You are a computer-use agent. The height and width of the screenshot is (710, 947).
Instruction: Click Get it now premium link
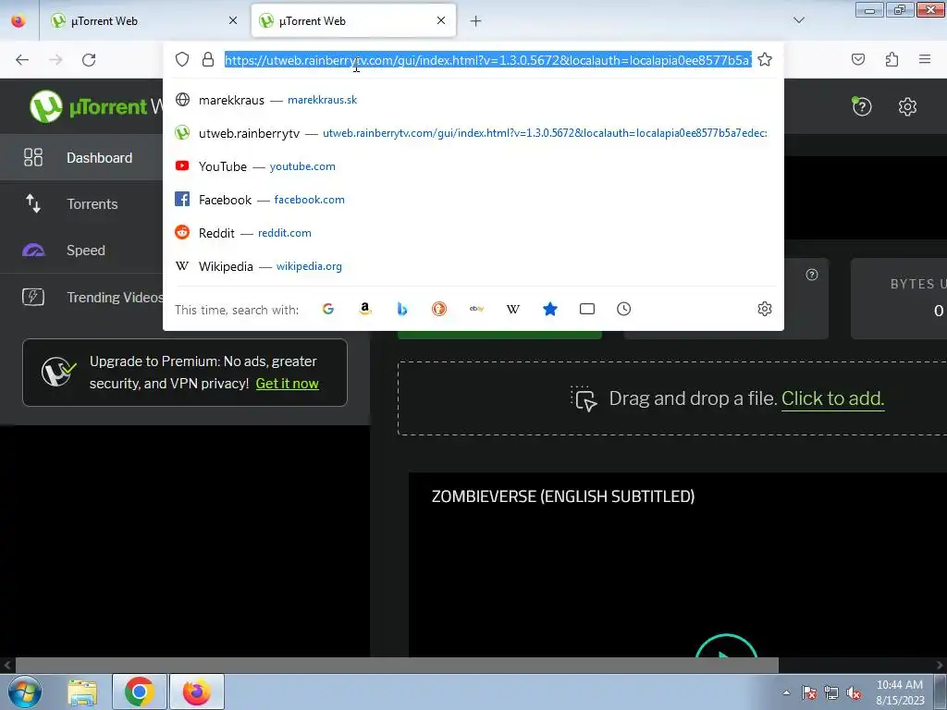click(x=287, y=384)
